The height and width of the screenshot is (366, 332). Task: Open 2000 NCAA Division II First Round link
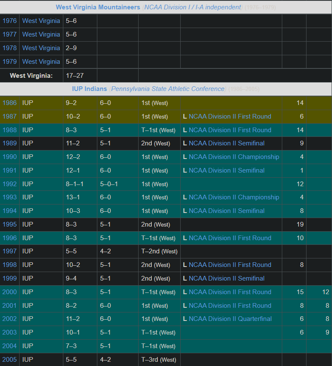coord(230,292)
